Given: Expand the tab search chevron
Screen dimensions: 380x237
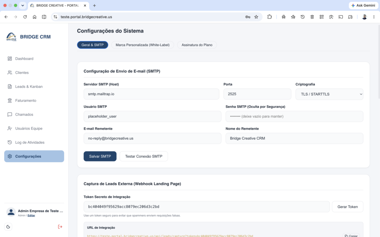Looking at the screenshot, I should (23, 5).
